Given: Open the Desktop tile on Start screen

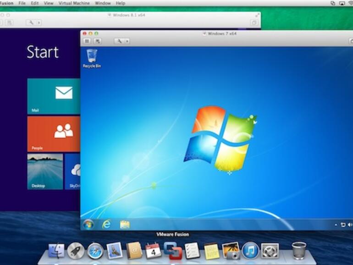Looking at the screenshot, I should point(45,171).
